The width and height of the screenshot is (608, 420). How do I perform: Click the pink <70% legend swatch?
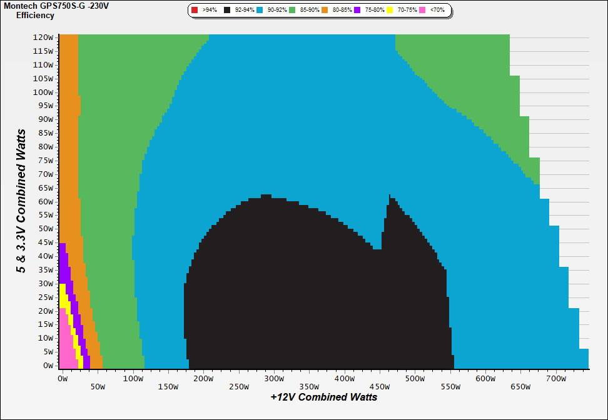coord(422,11)
